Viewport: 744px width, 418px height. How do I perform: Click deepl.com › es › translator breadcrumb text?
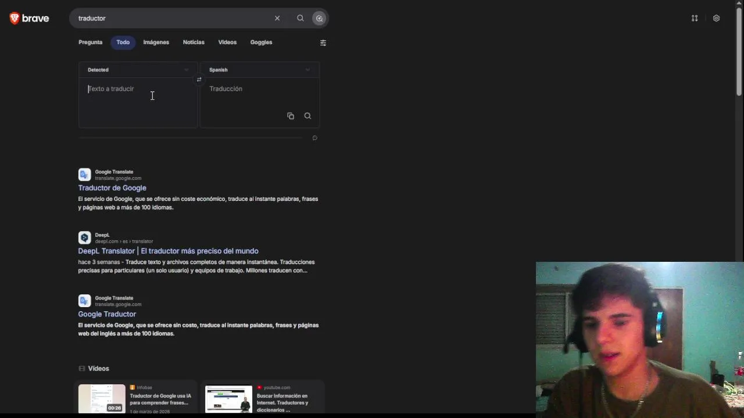(x=124, y=242)
